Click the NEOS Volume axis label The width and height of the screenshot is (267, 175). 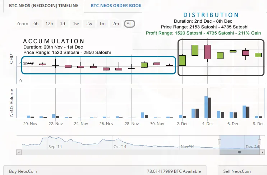click(x=11, y=103)
